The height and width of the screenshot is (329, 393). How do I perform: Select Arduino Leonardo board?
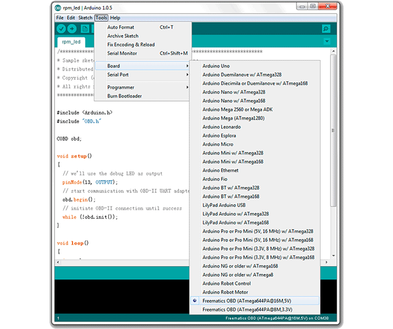click(255, 127)
